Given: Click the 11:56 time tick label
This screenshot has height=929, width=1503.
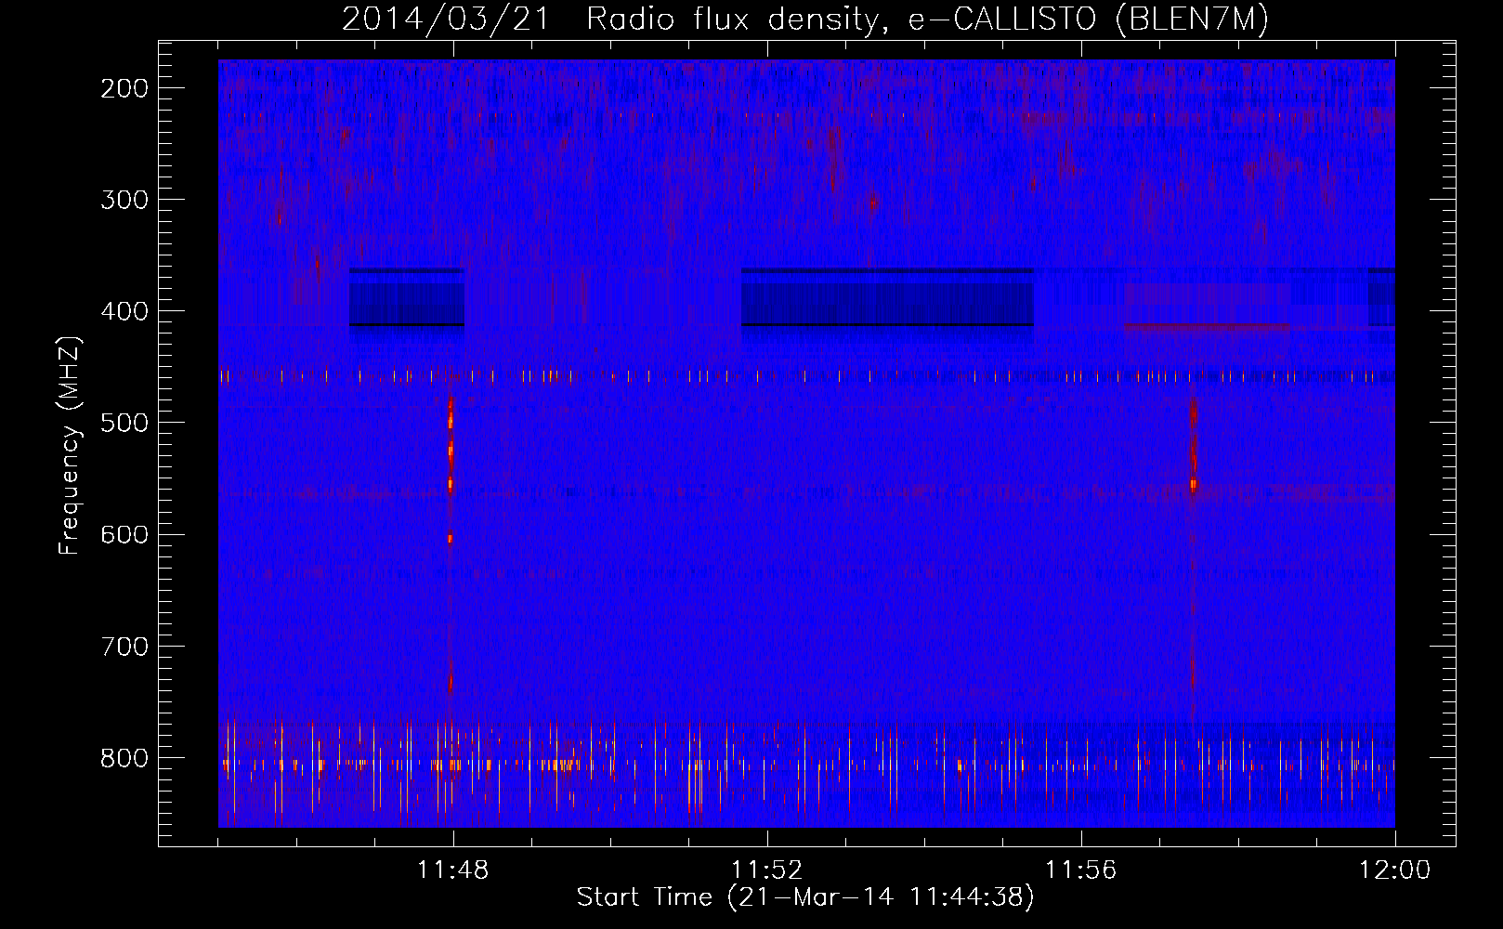Looking at the screenshot, I should (1081, 870).
